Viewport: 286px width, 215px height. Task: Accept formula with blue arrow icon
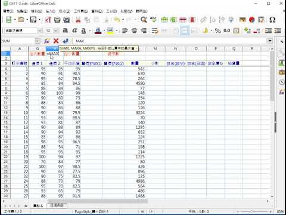point(66,41)
